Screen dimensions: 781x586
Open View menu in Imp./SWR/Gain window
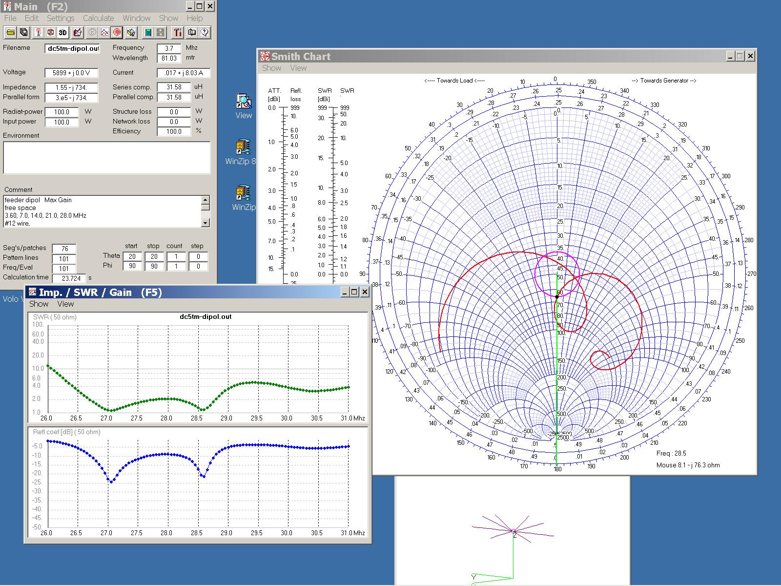tap(65, 304)
